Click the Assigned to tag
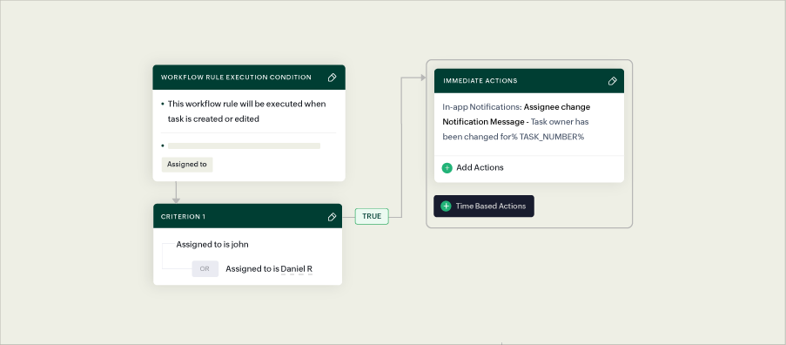Viewport: 786px width, 345px height. (187, 165)
